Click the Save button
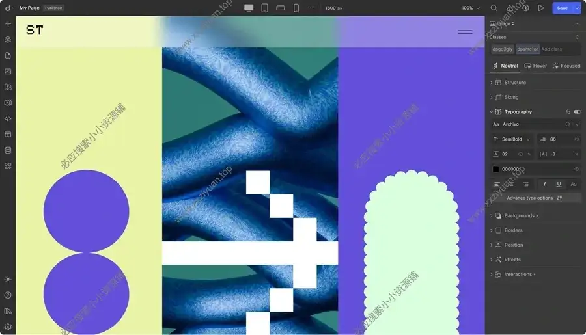This screenshot has height=335, width=586. tap(563, 8)
